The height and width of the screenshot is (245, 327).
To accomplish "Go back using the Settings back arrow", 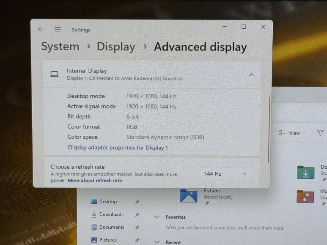I will pyautogui.click(x=41, y=29).
